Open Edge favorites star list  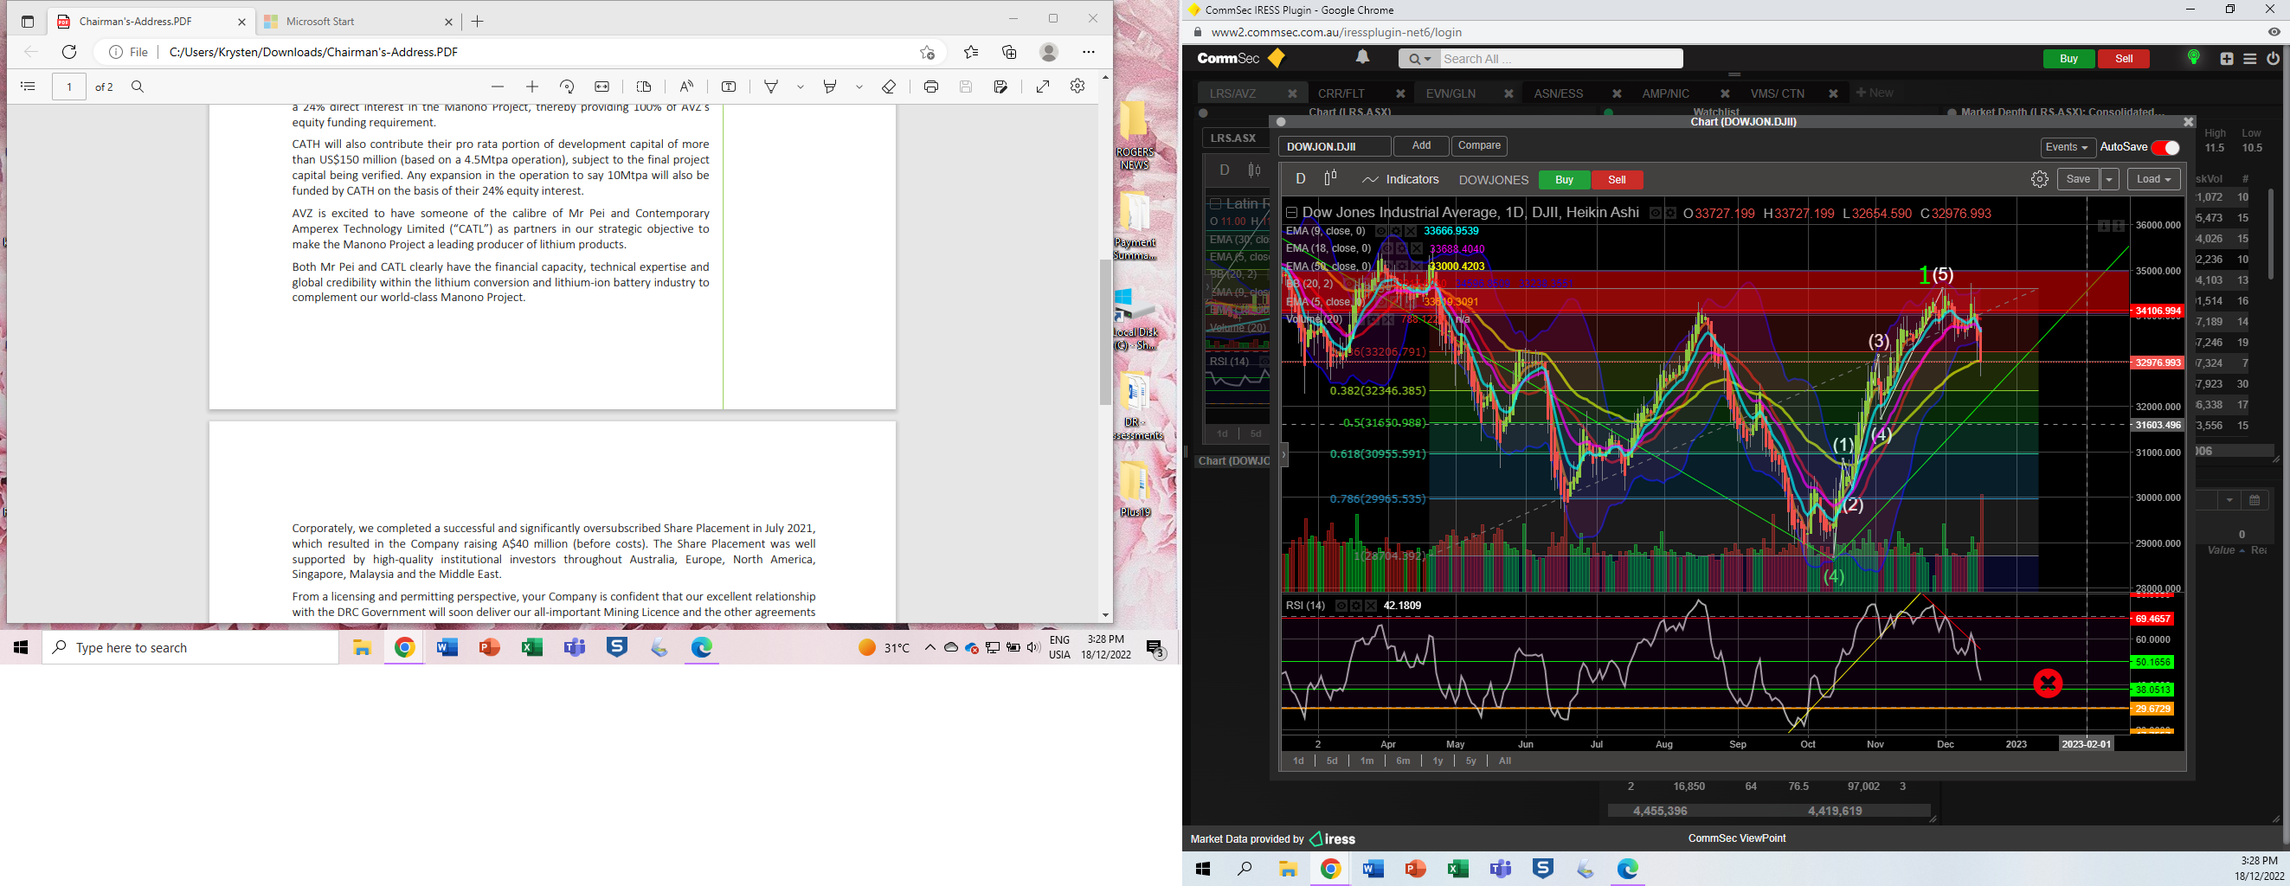[971, 53]
